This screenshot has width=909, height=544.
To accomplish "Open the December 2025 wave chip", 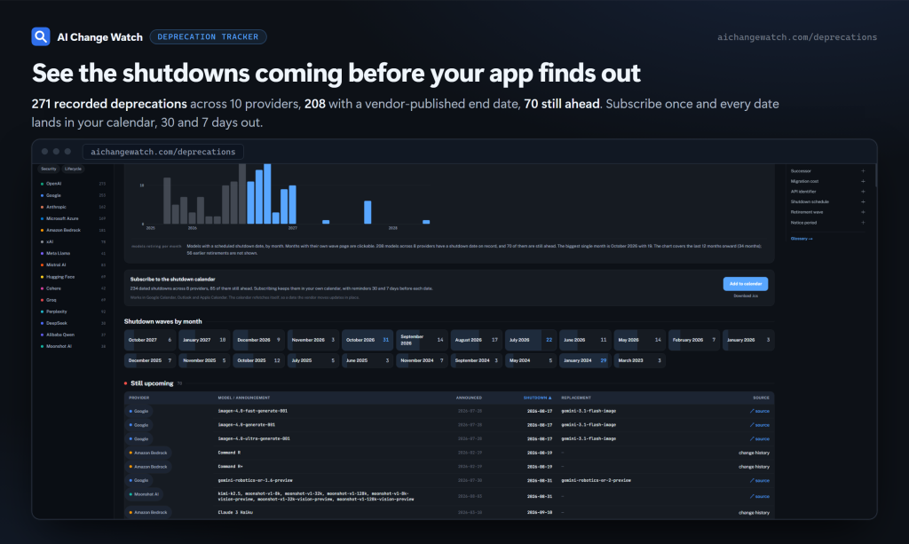I will point(149,360).
